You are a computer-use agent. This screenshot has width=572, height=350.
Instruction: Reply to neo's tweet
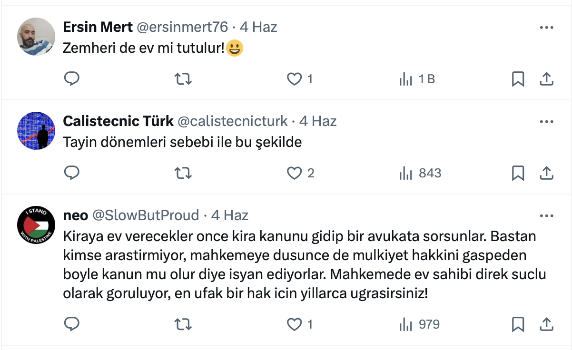point(71,324)
